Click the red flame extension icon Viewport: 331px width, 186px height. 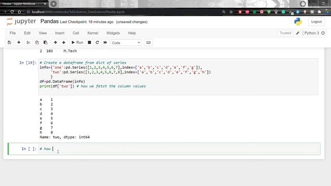(x=240, y=12)
